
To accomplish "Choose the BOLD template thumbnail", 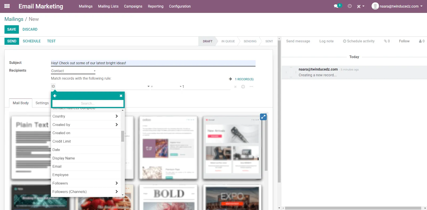I will pyautogui.click(x=168, y=197).
